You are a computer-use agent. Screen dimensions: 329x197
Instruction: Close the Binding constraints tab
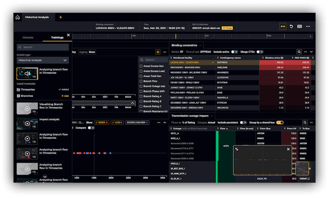[x=200, y=45]
